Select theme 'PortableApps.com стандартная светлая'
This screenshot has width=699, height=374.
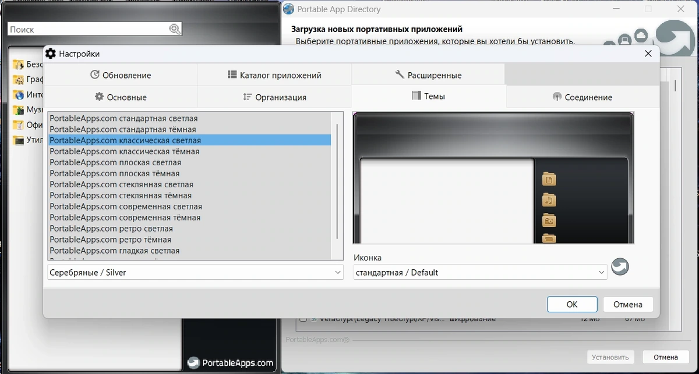tap(189, 118)
